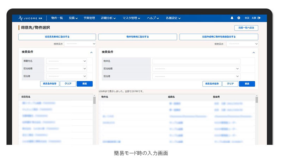Click the 100件まで表示しました result count text
Image resolution: width=282 pixels, height=162 pixels.
click(x=121, y=92)
